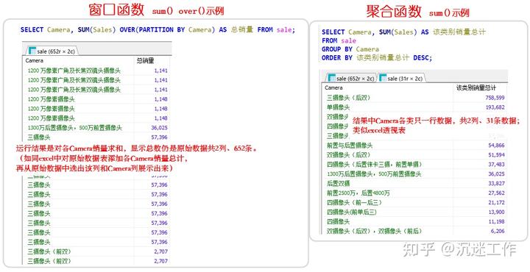The image size is (530, 272).
Task: Select the OVER(PARTITION BY Camera) query line
Action: tap(158, 29)
